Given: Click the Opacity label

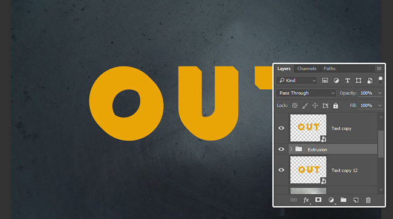Looking at the screenshot, I should [x=348, y=93].
